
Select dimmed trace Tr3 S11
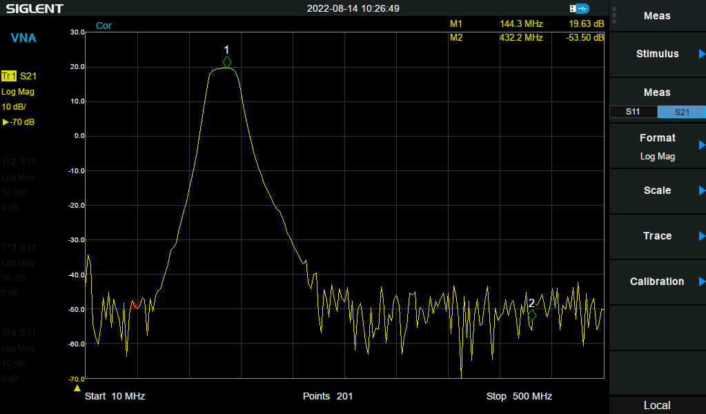[x=19, y=247]
